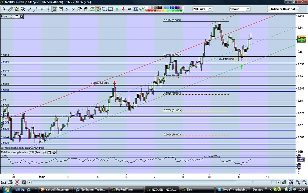
Task: Open Yahoo! Messenger from taskbar
Action: pos(56,190)
